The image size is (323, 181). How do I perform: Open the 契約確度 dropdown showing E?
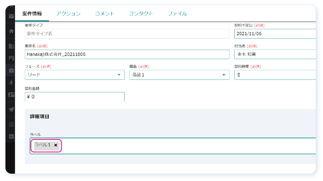click(x=275, y=75)
